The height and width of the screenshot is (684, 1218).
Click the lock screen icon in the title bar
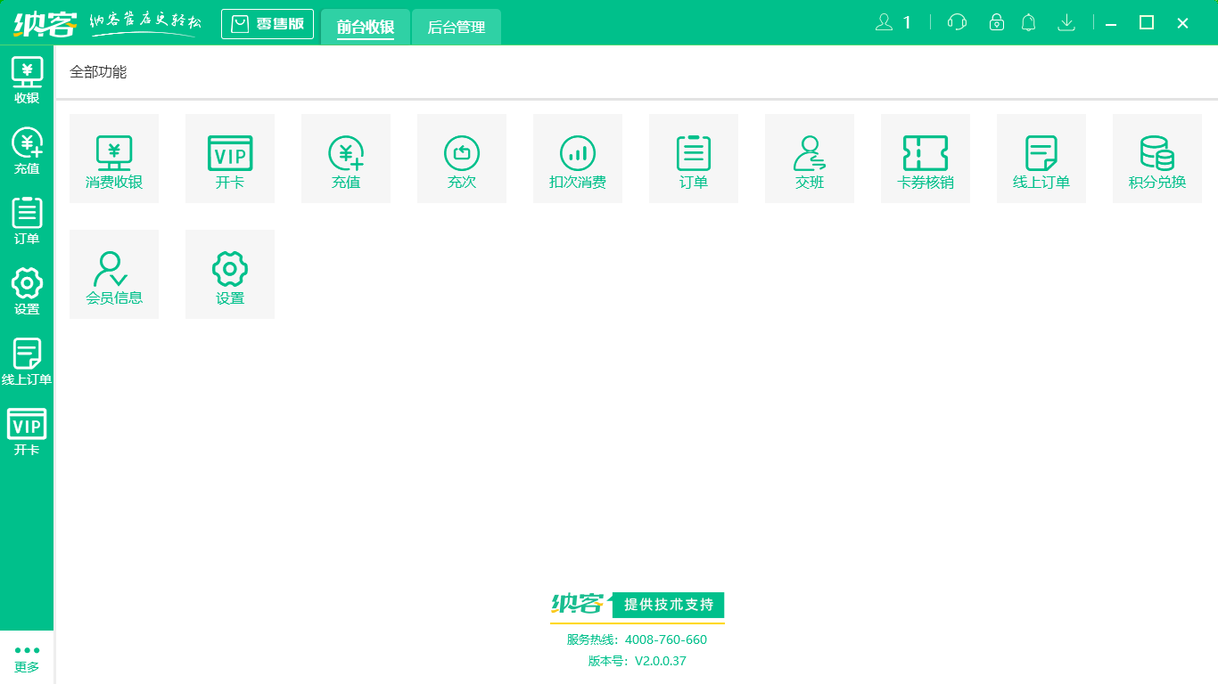tap(997, 23)
